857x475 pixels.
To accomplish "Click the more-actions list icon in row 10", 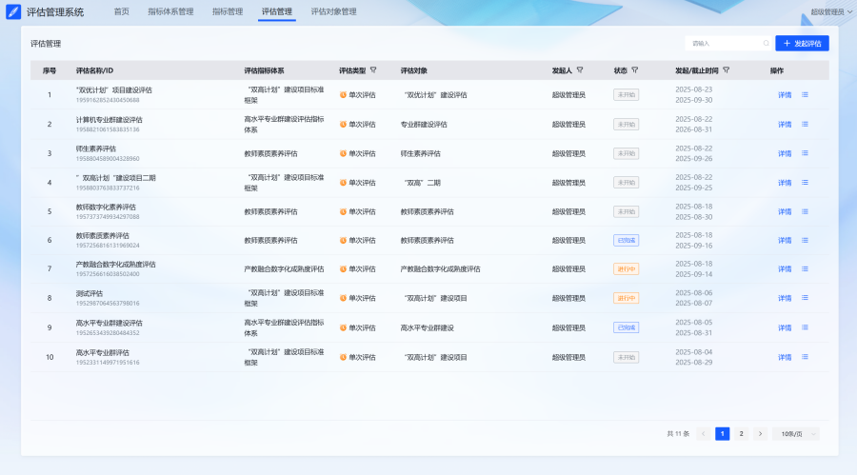I will point(805,358).
